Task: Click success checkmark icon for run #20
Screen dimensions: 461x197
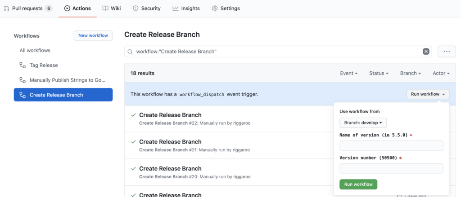Action: coord(133,169)
